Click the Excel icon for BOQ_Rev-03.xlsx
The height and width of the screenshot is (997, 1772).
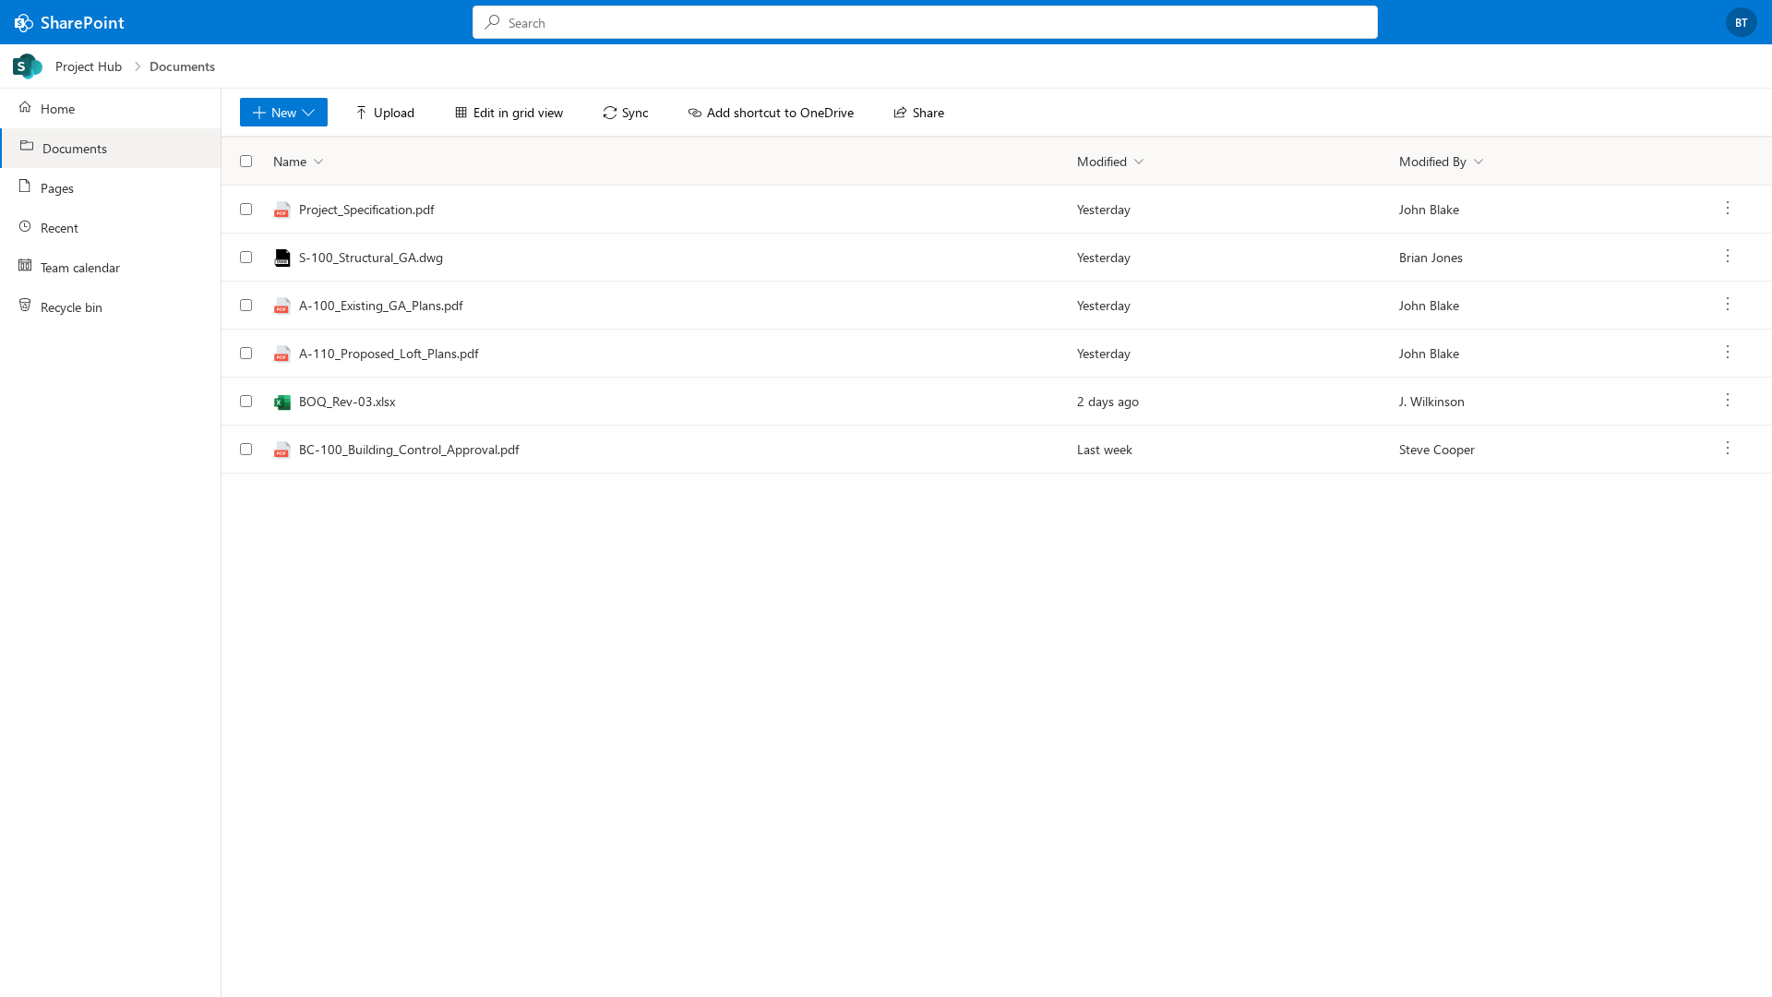(x=282, y=402)
